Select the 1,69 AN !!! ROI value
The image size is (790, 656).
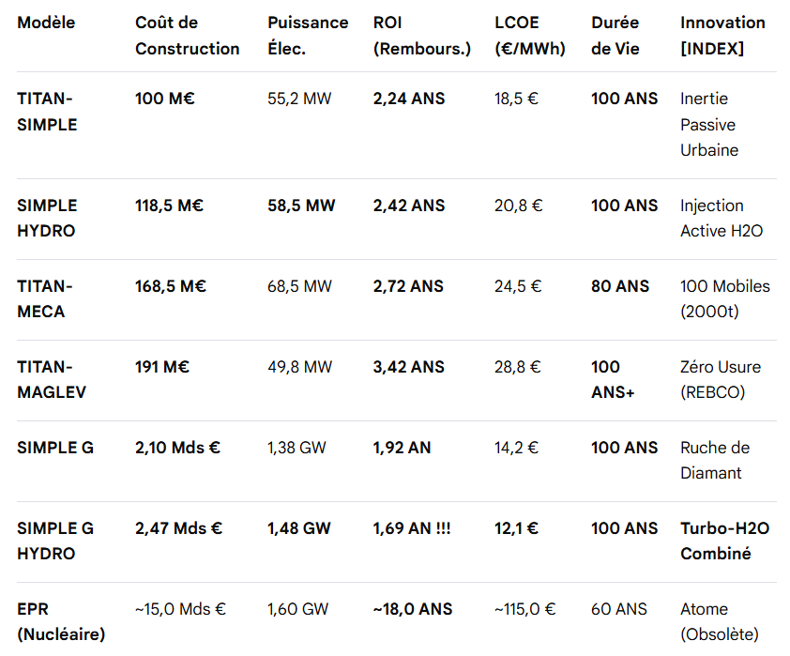411,528
